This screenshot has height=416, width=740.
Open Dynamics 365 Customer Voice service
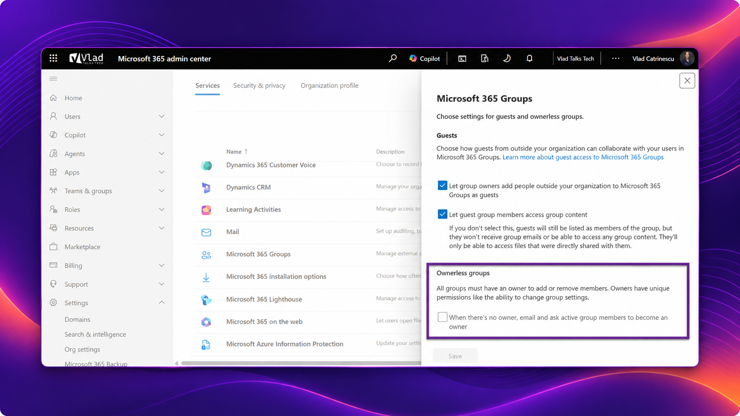[x=271, y=165]
